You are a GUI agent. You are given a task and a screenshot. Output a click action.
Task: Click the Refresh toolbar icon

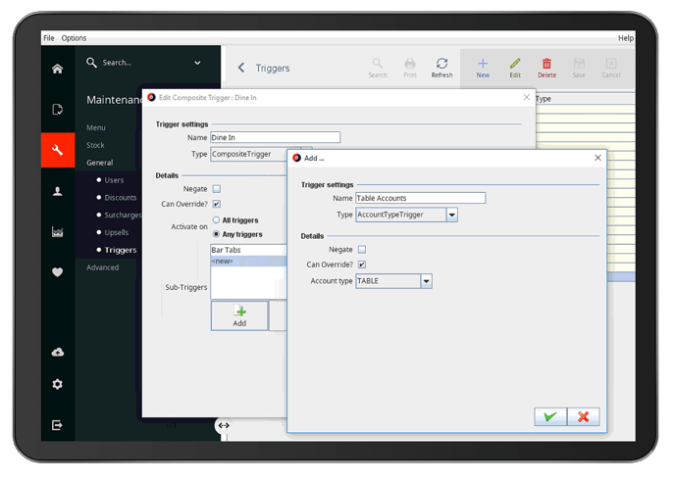tap(441, 67)
